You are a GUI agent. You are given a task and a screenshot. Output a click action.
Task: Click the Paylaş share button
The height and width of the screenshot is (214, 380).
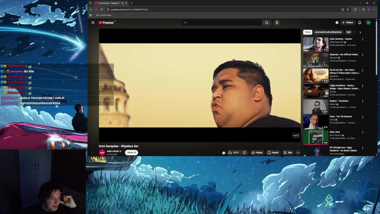[257, 152]
